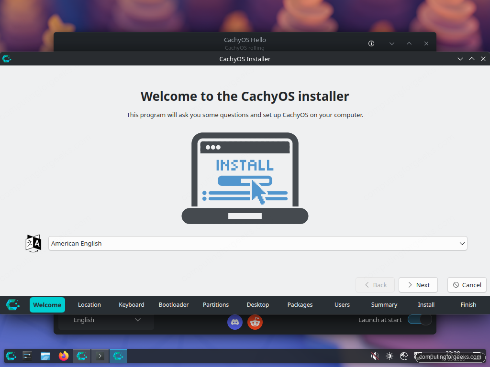Click the installer illustration image
This screenshot has height=367, width=490.
point(245,178)
